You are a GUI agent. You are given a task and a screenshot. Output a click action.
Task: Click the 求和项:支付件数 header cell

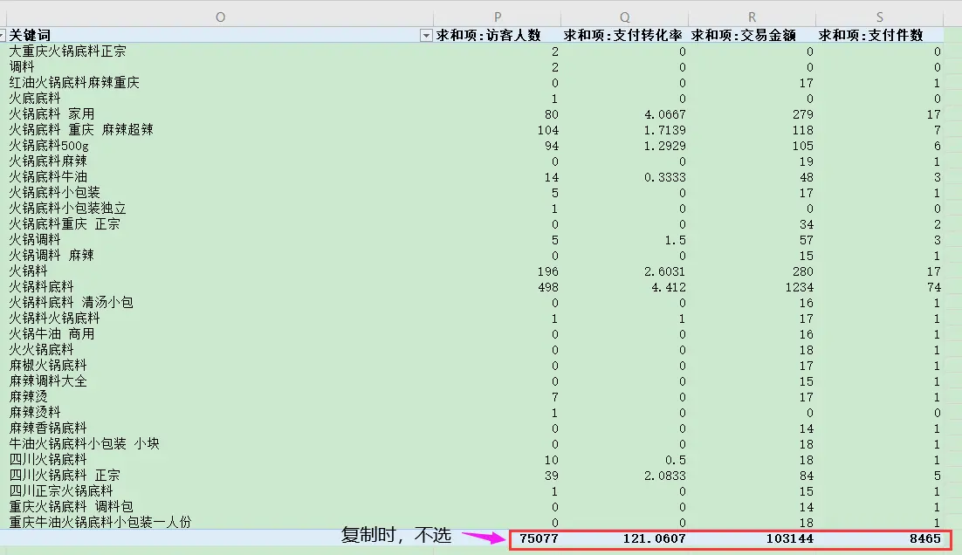(x=879, y=35)
